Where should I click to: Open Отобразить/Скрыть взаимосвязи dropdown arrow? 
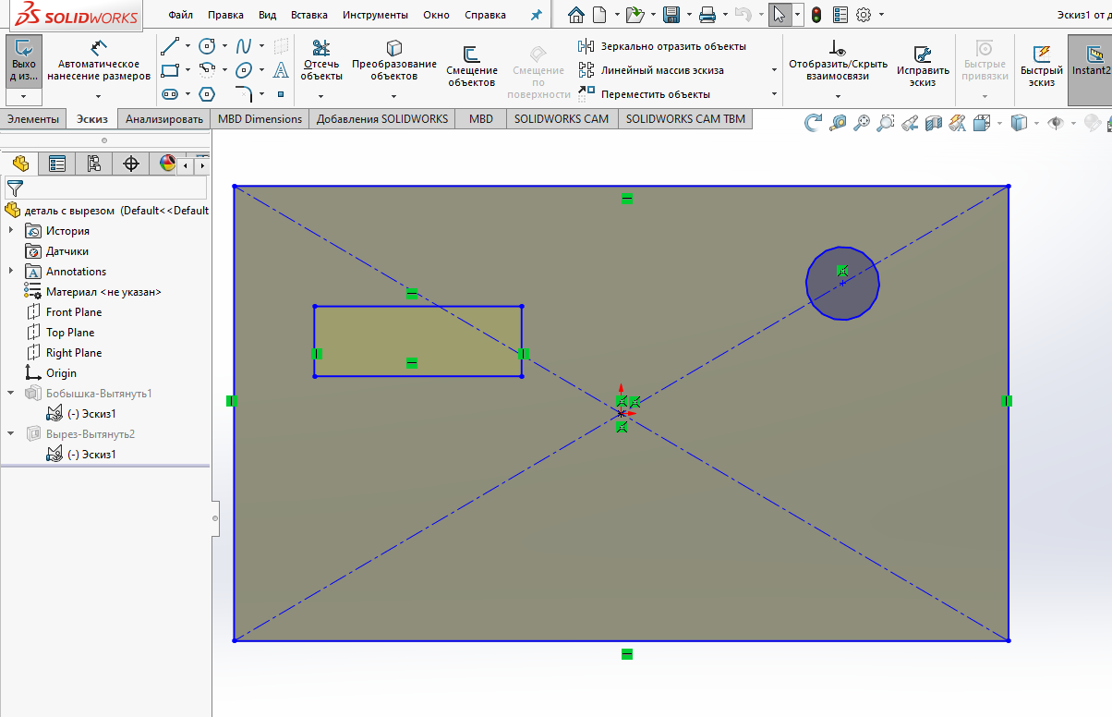(x=838, y=96)
